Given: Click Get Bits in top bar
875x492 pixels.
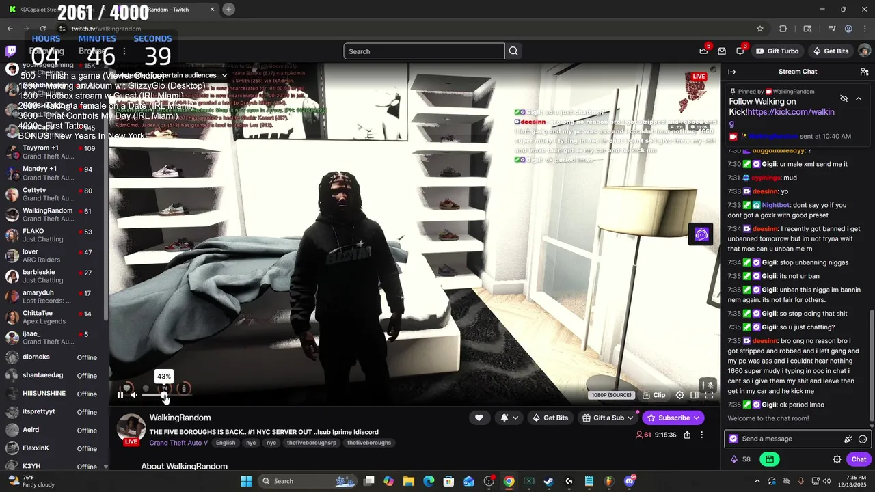Looking at the screenshot, I should (831, 51).
